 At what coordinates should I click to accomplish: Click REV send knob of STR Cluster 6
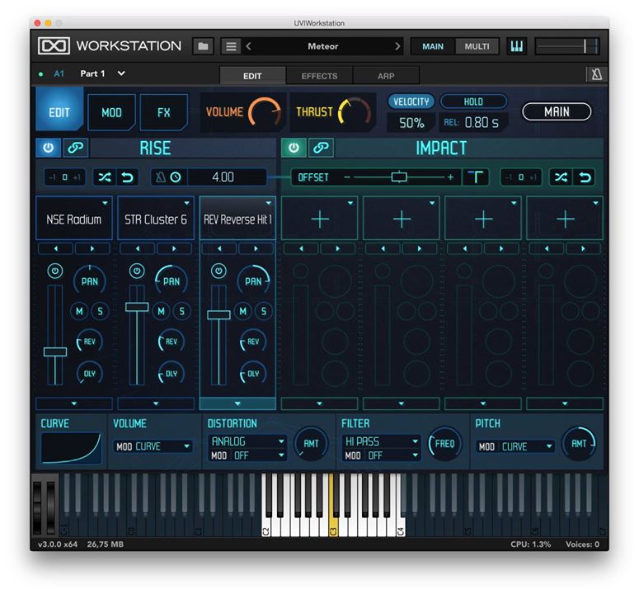click(x=171, y=342)
